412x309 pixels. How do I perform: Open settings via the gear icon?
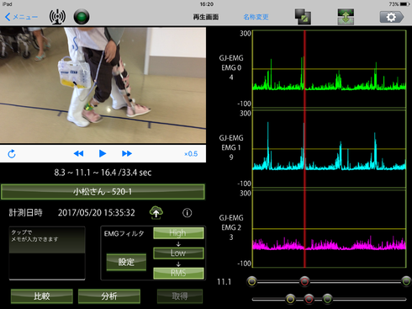pyautogui.click(x=392, y=17)
